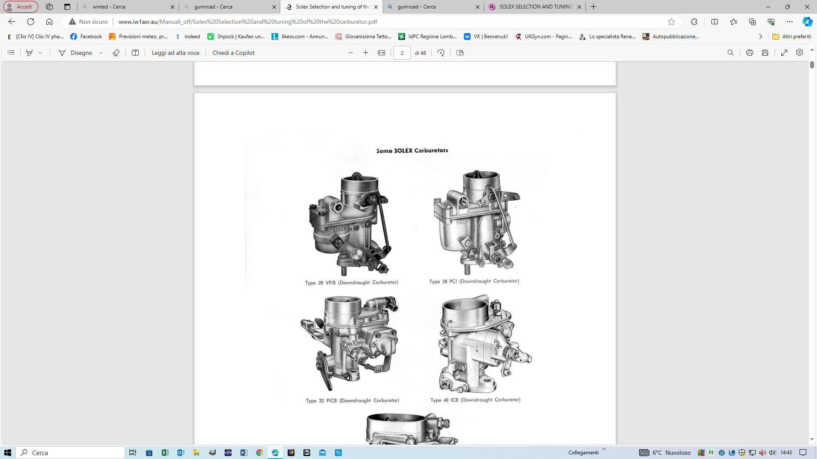Open the PDF table of contents panel
Screen dimensions: 817x459
pos(11,53)
